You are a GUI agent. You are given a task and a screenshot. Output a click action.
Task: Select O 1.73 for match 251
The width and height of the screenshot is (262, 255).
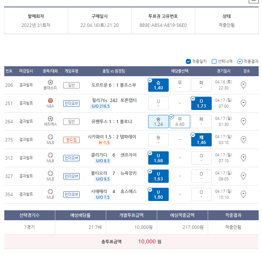pos(201,103)
